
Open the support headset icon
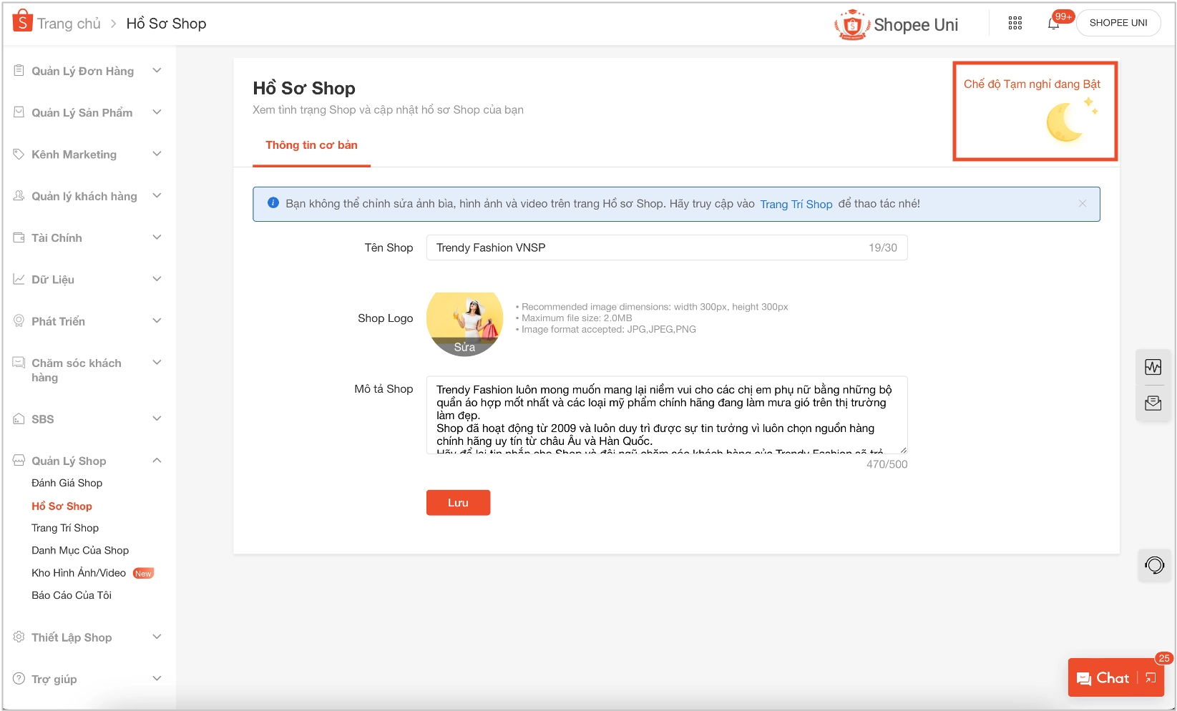1154,565
